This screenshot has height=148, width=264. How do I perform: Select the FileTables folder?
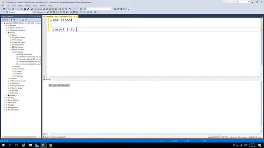[x=18, y=40]
